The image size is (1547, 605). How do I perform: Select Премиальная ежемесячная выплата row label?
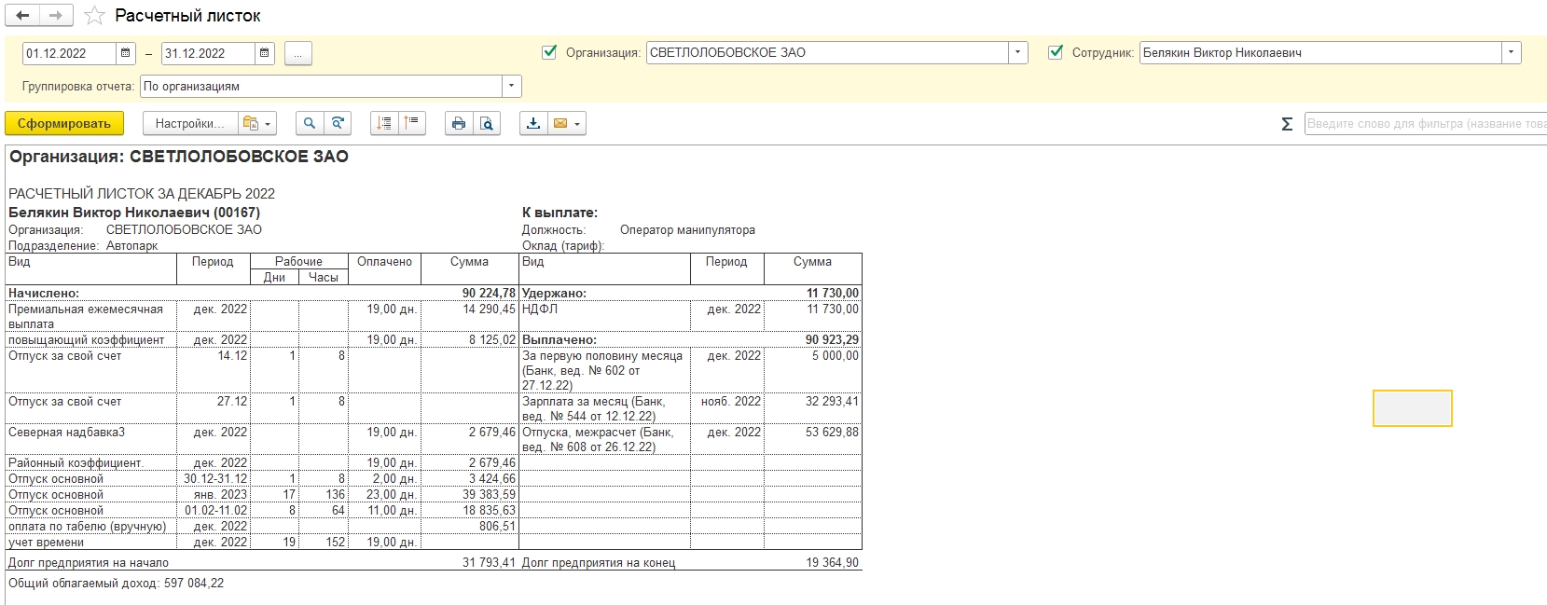coord(86,316)
